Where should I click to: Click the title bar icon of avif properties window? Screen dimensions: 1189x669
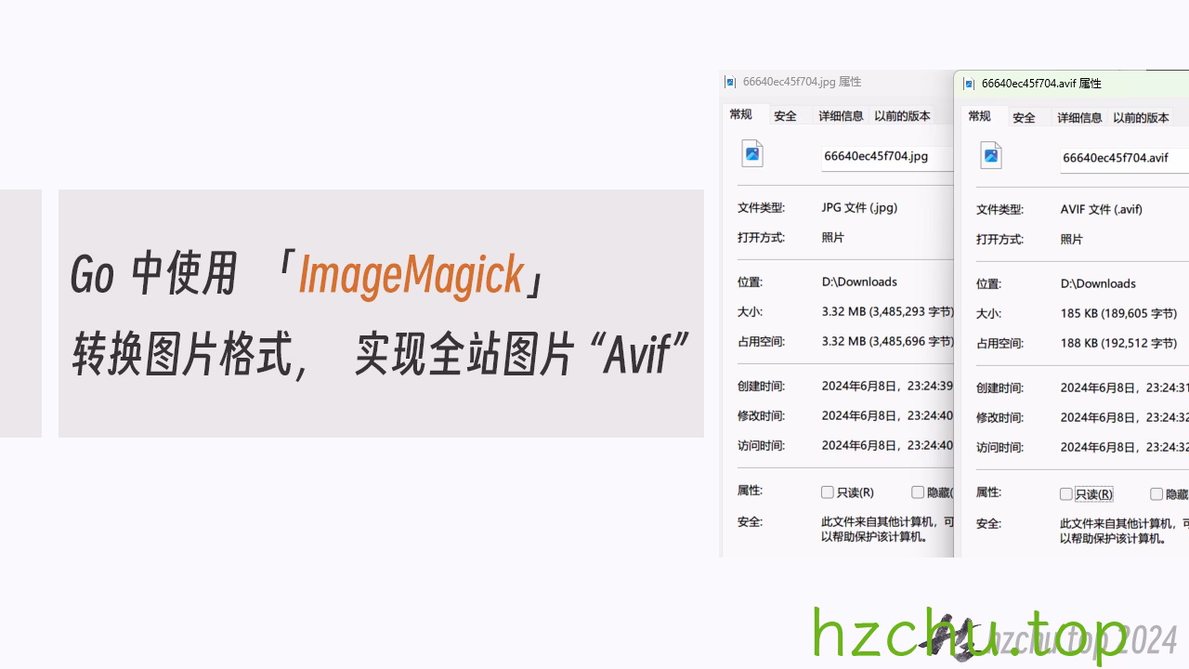point(969,84)
